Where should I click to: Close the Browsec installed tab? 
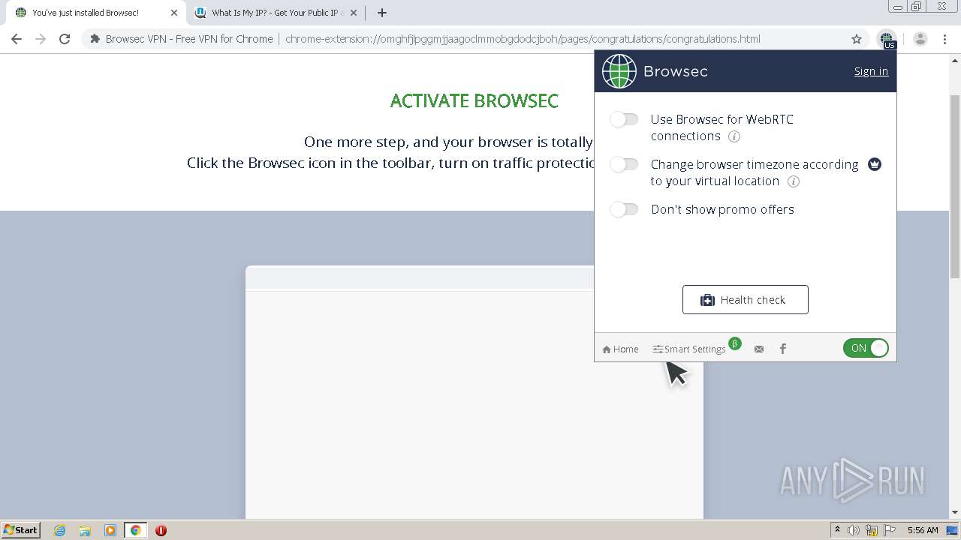point(174,13)
